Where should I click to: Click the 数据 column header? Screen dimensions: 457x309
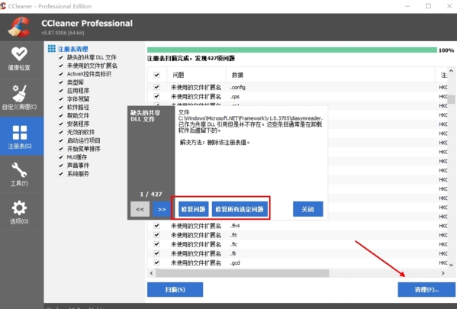pyautogui.click(x=330, y=75)
